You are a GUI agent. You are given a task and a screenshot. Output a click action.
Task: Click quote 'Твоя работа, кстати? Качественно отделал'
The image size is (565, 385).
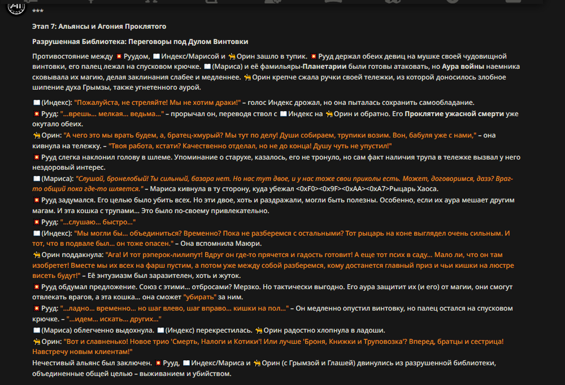250,146
